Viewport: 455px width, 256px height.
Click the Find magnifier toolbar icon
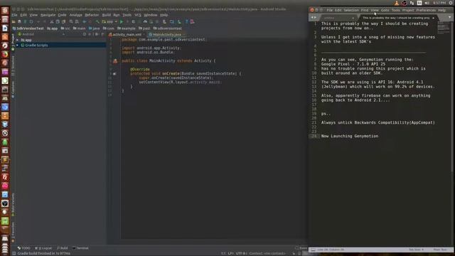[71, 22]
